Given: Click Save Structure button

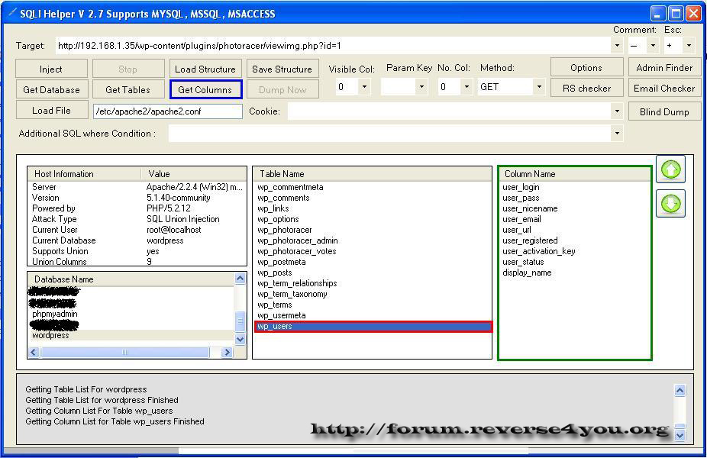Looking at the screenshot, I should (x=282, y=69).
